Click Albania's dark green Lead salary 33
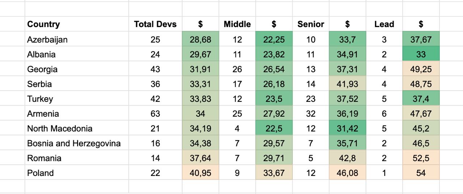The width and height of the screenshot is (463, 194). click(421, 54)
